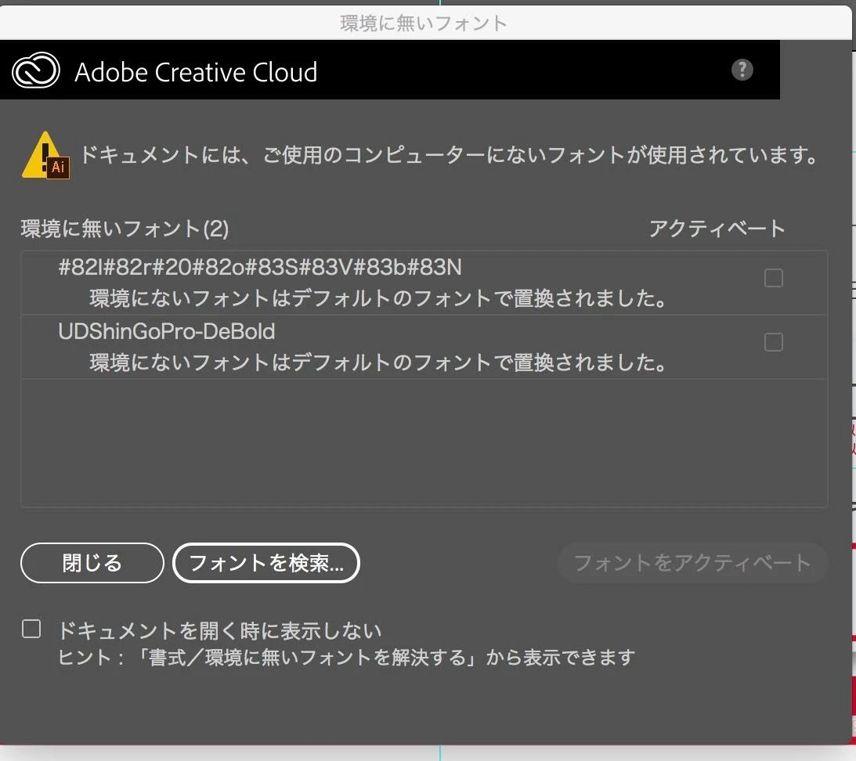Check activate box for #82l#82r#20 font
This screenshot has width=856, height=761.
[x=774, y=278]
